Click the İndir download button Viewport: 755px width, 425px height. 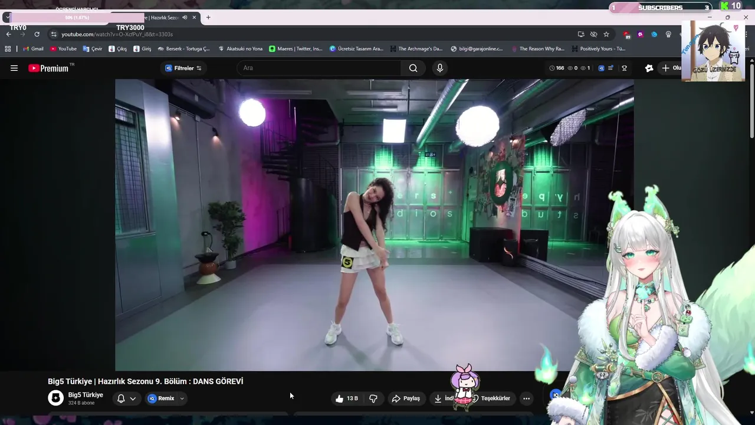tap(445, 398)
